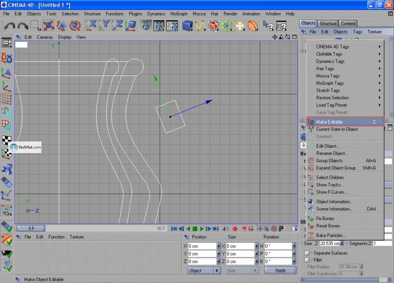
Task: Add a Cube primitive object icon
Action: [187, 26]
